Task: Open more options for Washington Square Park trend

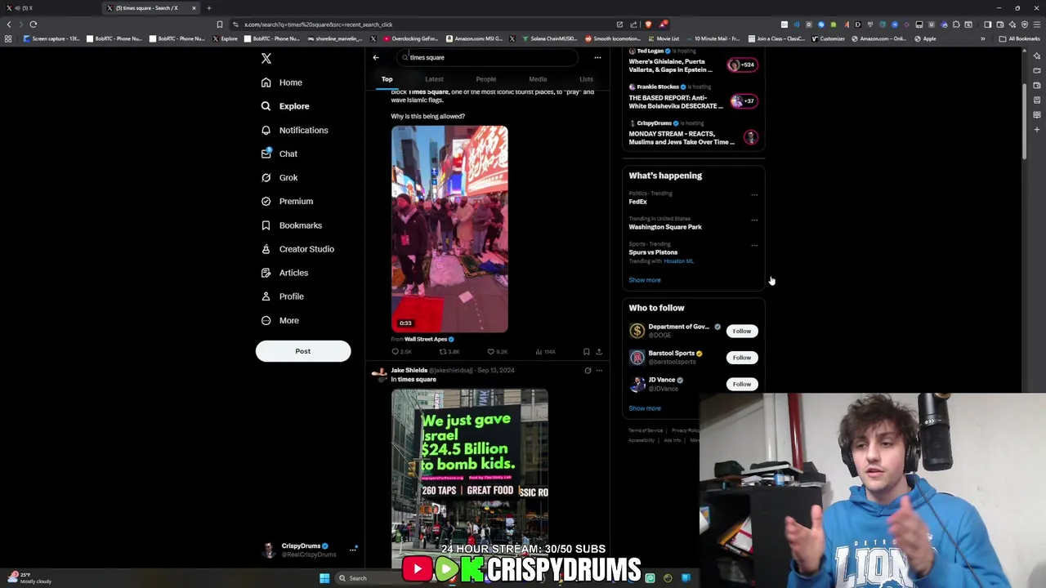Action: [754, 220]
